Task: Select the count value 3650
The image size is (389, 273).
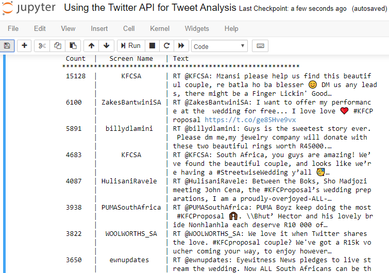Action: click(74, 260)
